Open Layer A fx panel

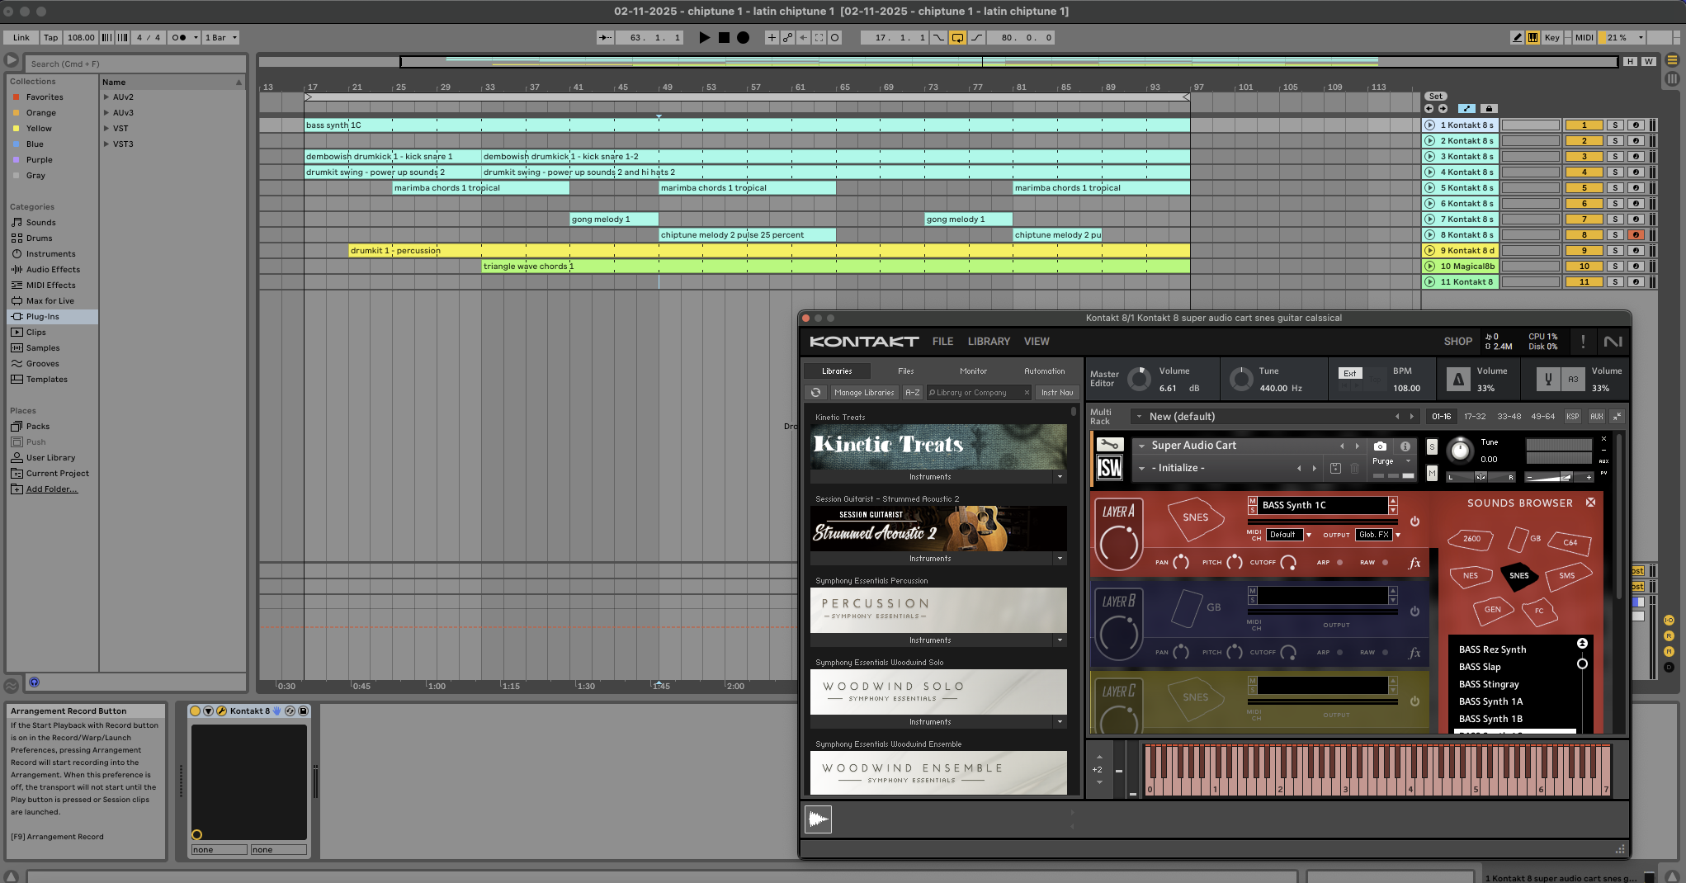(x=1414, y=563)
